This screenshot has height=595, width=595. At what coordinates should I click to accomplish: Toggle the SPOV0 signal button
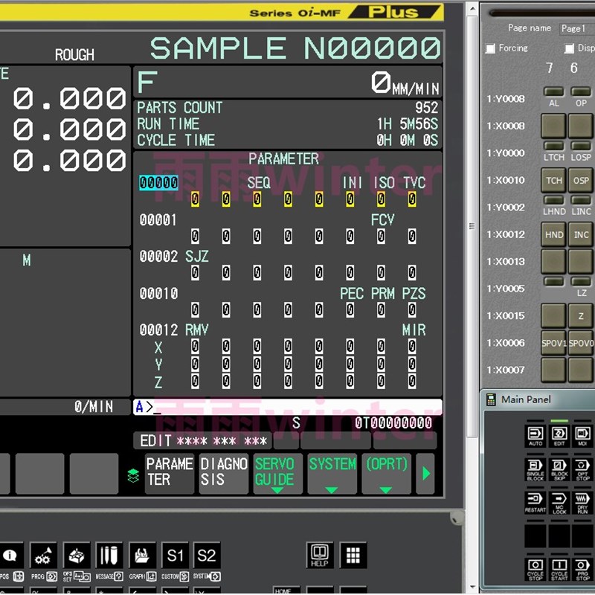pyautogui.click(x=581, y=343)
